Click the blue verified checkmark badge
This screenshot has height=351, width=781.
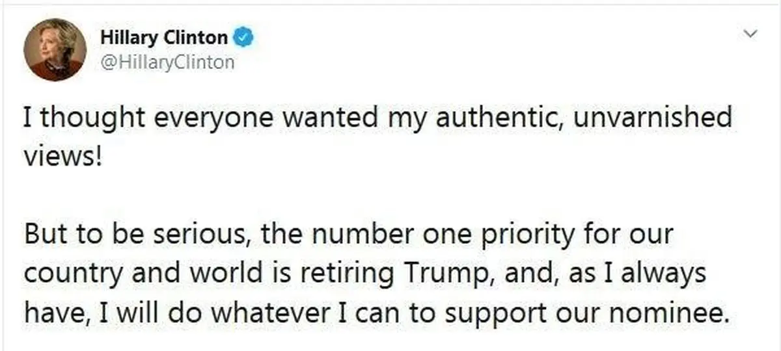click(244, 38)
